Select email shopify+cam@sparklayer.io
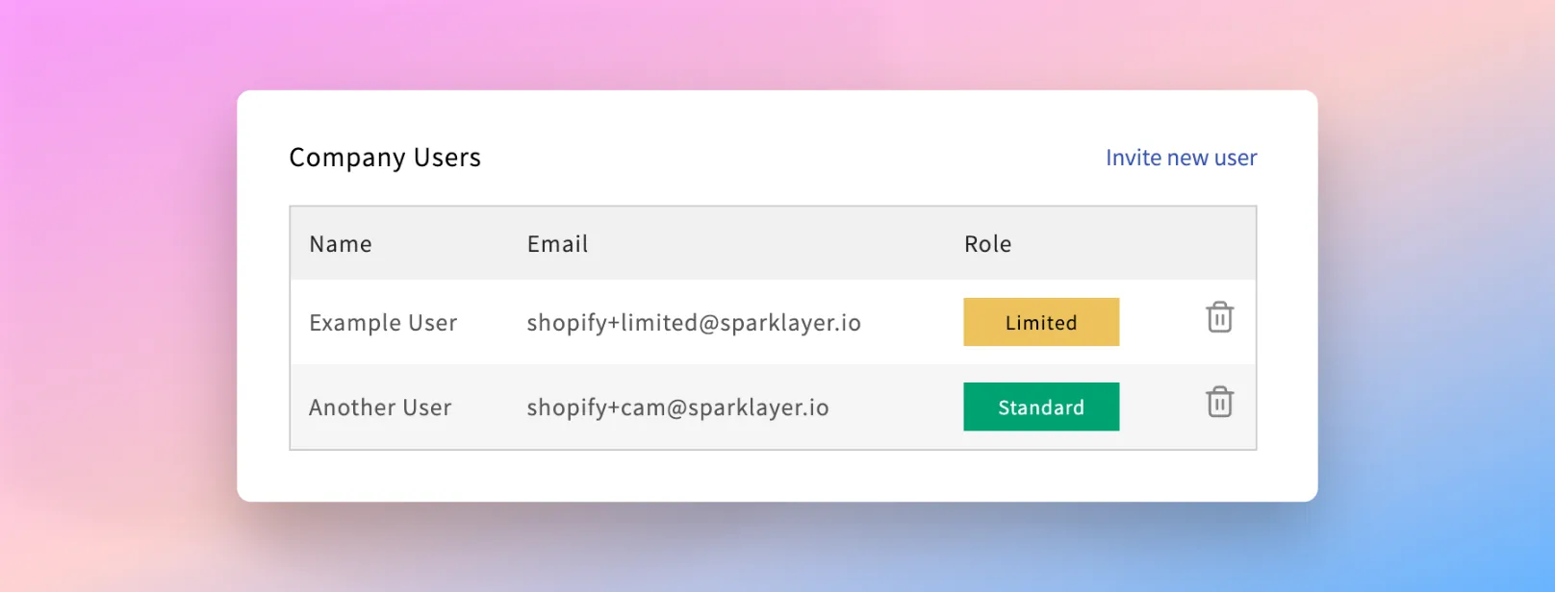 677,407
